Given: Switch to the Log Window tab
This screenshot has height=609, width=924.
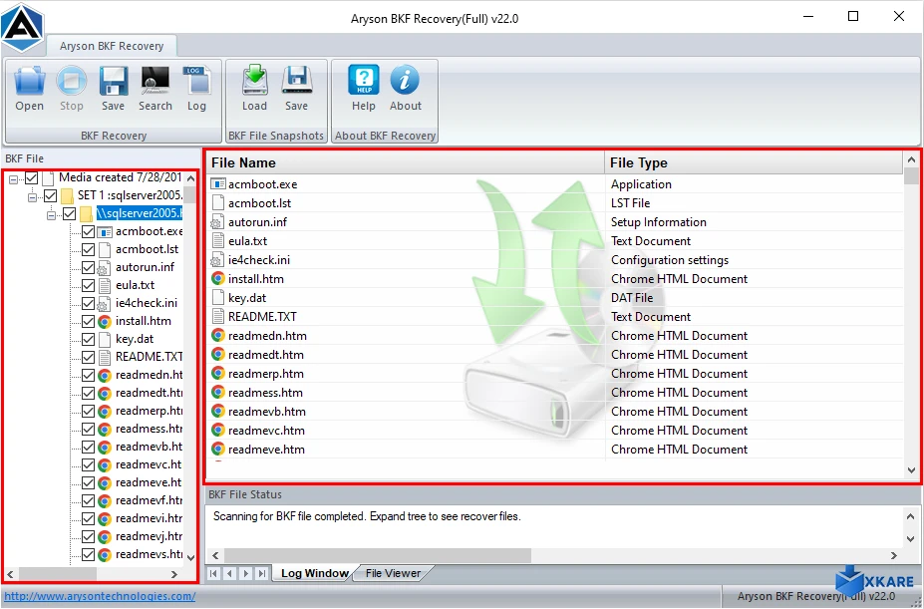Looking at the screenshot, I should (x=314, y=573).
